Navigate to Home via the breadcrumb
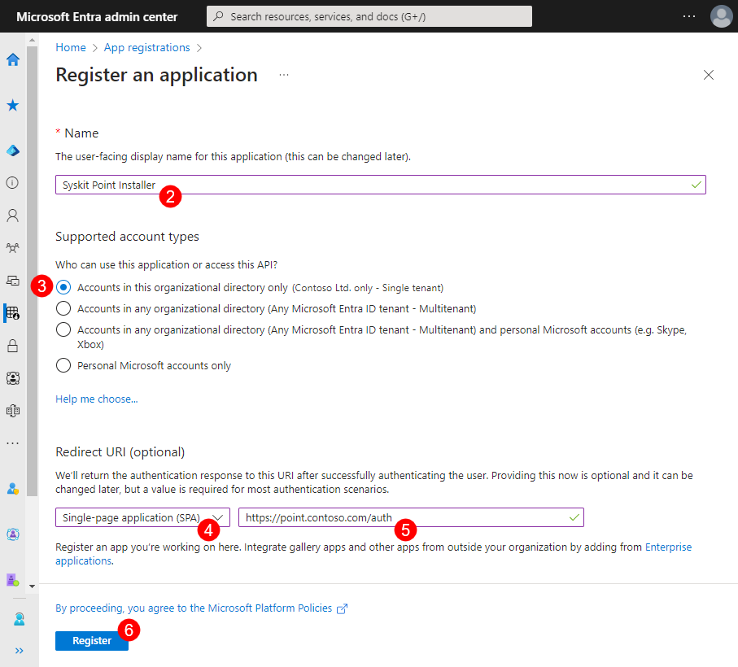738x667 pixels. [70, 47]
